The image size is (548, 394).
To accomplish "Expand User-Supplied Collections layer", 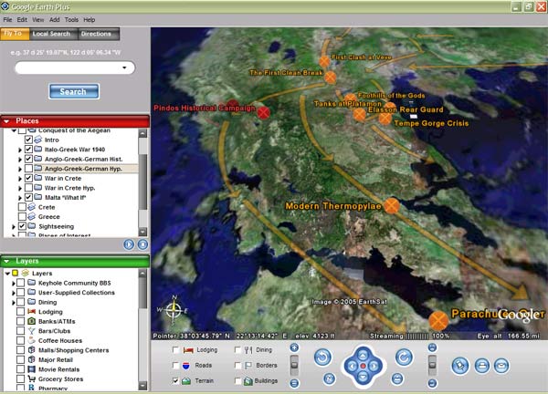I will [14, 293].
